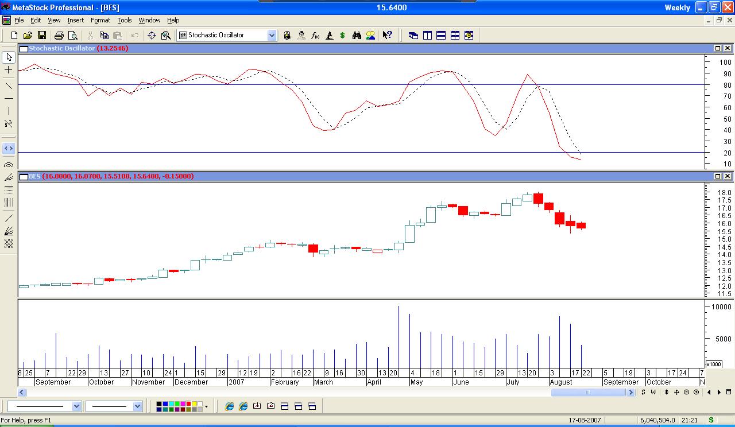Select the zoom magnifier tool
Image resolution: width=735 pixels, height=427 pixels.
(166, 35)
